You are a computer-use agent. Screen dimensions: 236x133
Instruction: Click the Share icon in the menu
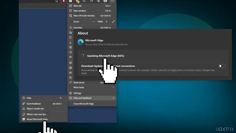tap(70, 73)
